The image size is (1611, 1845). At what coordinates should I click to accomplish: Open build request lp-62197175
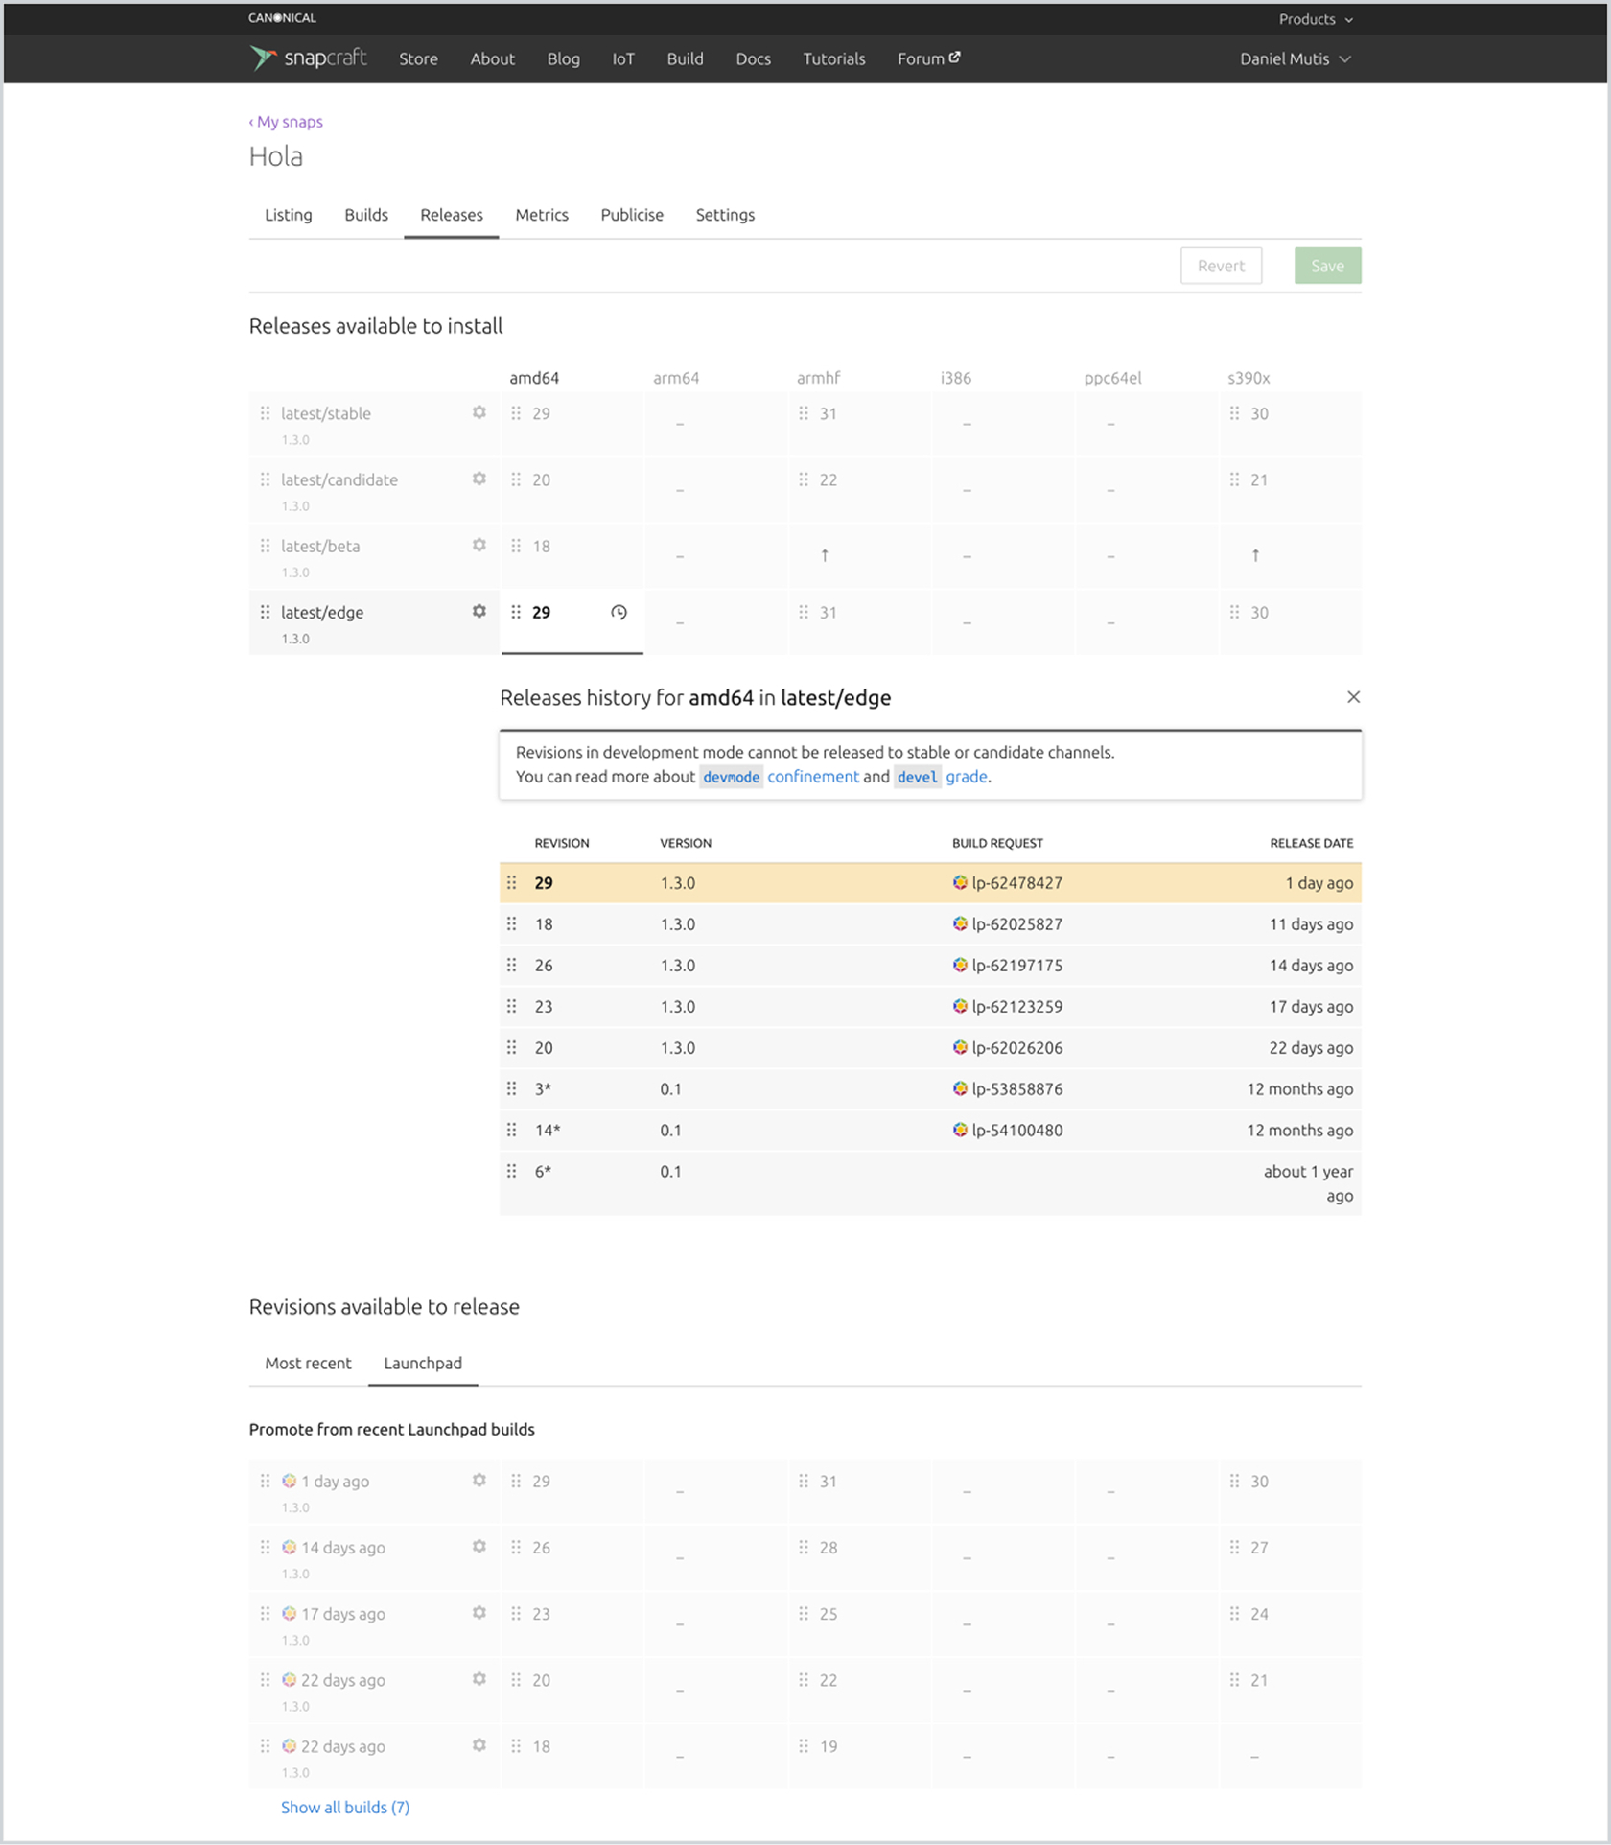point(1017,965)
